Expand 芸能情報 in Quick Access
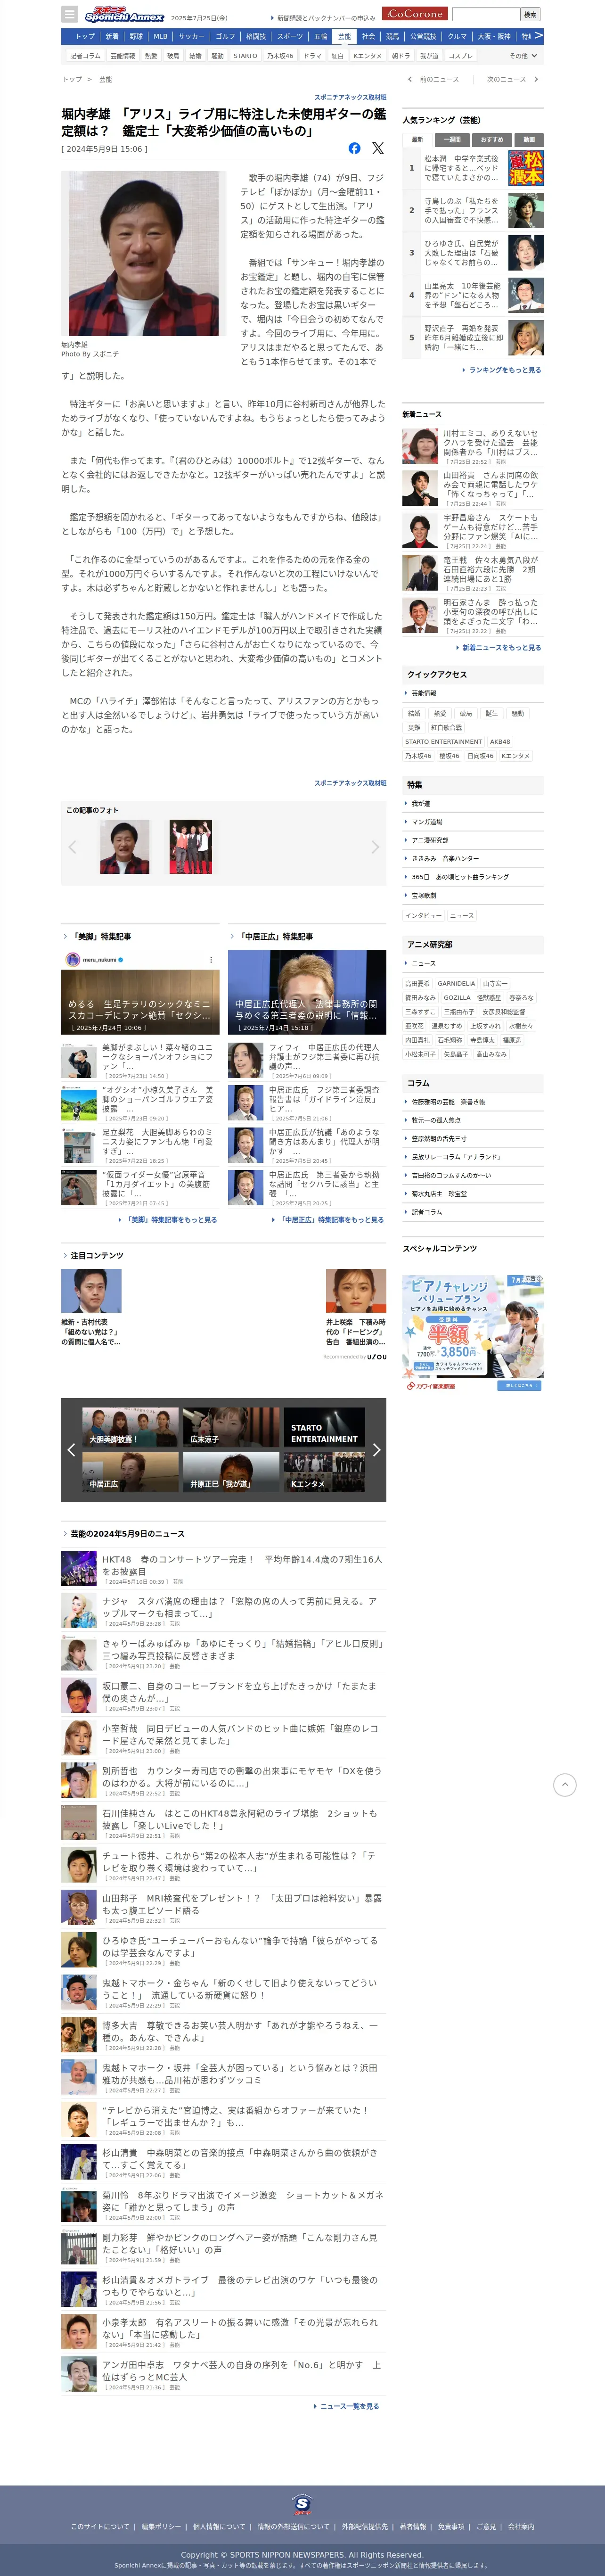This screenshot has width=605, height=2576. [473, 693]
